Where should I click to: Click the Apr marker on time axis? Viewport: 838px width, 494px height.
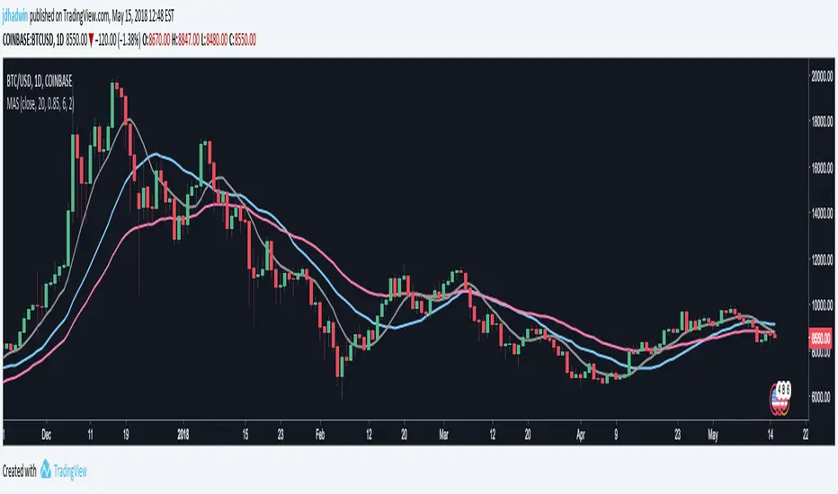coord(579,431)
